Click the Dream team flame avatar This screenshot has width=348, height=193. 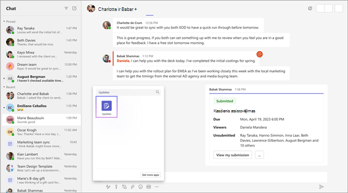[x=10, y=66]
